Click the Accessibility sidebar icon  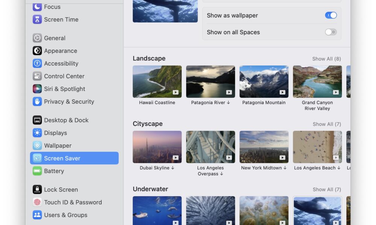pos(37,63)
